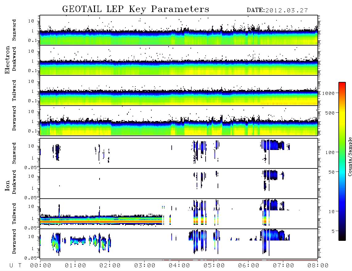Click the "01:00" time tick label
Image resolution: width=352 pixels, height=271 pixels.
coord(76,266)
